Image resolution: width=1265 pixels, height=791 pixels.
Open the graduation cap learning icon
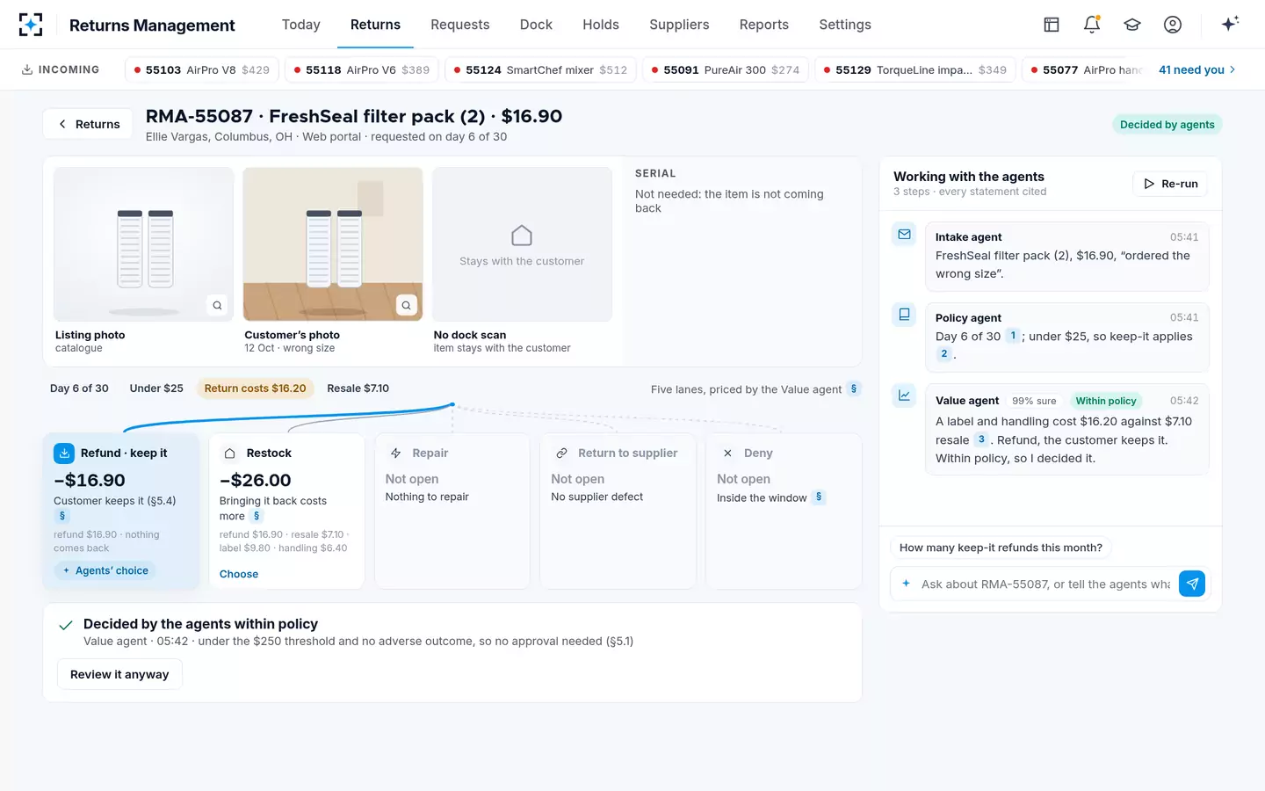[1132, 25]
